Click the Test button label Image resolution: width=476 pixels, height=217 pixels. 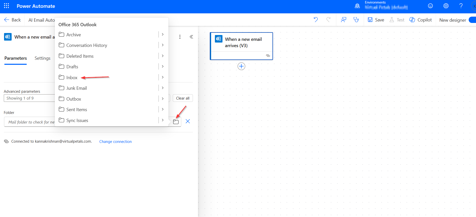coord(400,20)
